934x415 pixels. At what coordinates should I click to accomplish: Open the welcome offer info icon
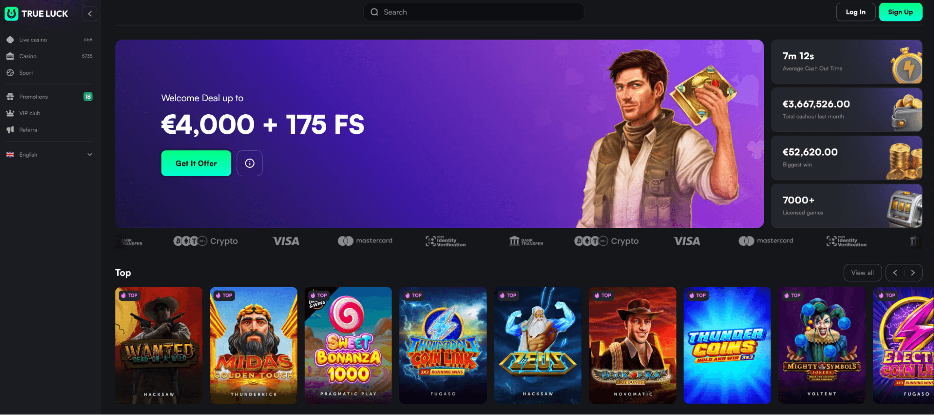point(250,163)
